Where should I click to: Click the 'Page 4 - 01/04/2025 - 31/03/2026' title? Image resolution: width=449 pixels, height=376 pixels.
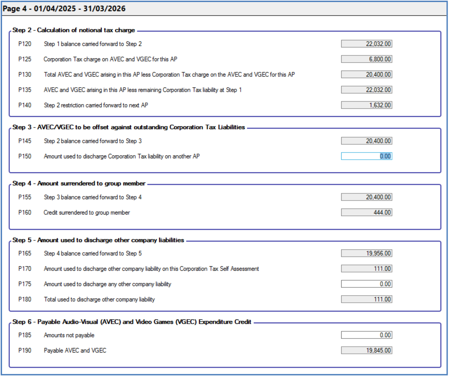tap(64, 9)
